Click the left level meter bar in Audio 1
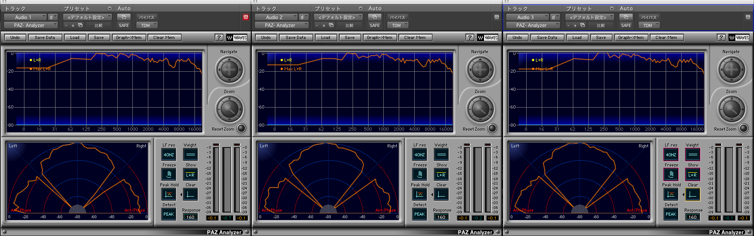 216,179
